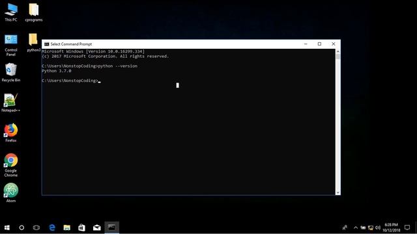Open File Explorer from taskbar
The width and height of the screenshot is (417, 234).
point(66,227)
